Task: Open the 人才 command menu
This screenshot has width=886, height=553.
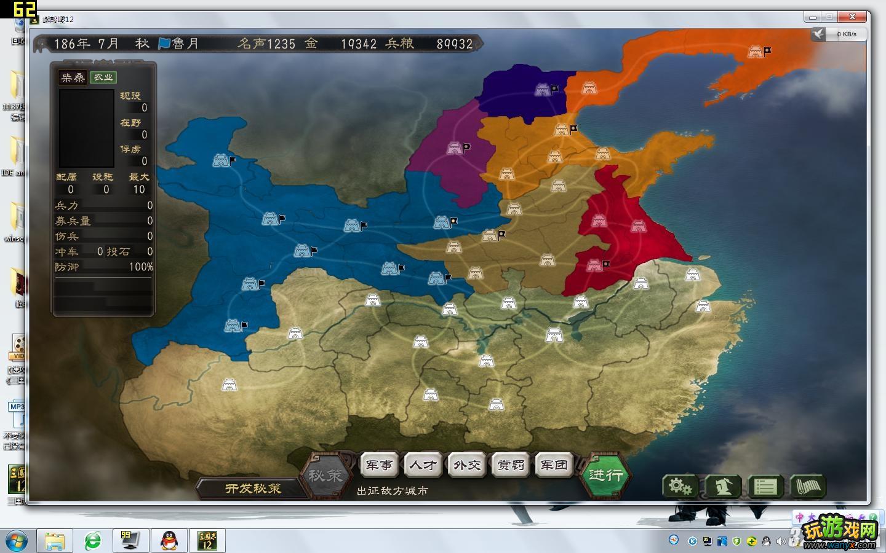Action: pyautogui.click(x=423, y=465)
